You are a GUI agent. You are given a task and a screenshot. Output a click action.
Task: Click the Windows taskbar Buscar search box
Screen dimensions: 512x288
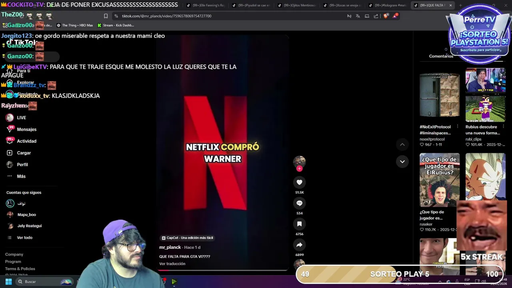pos(44,282)
